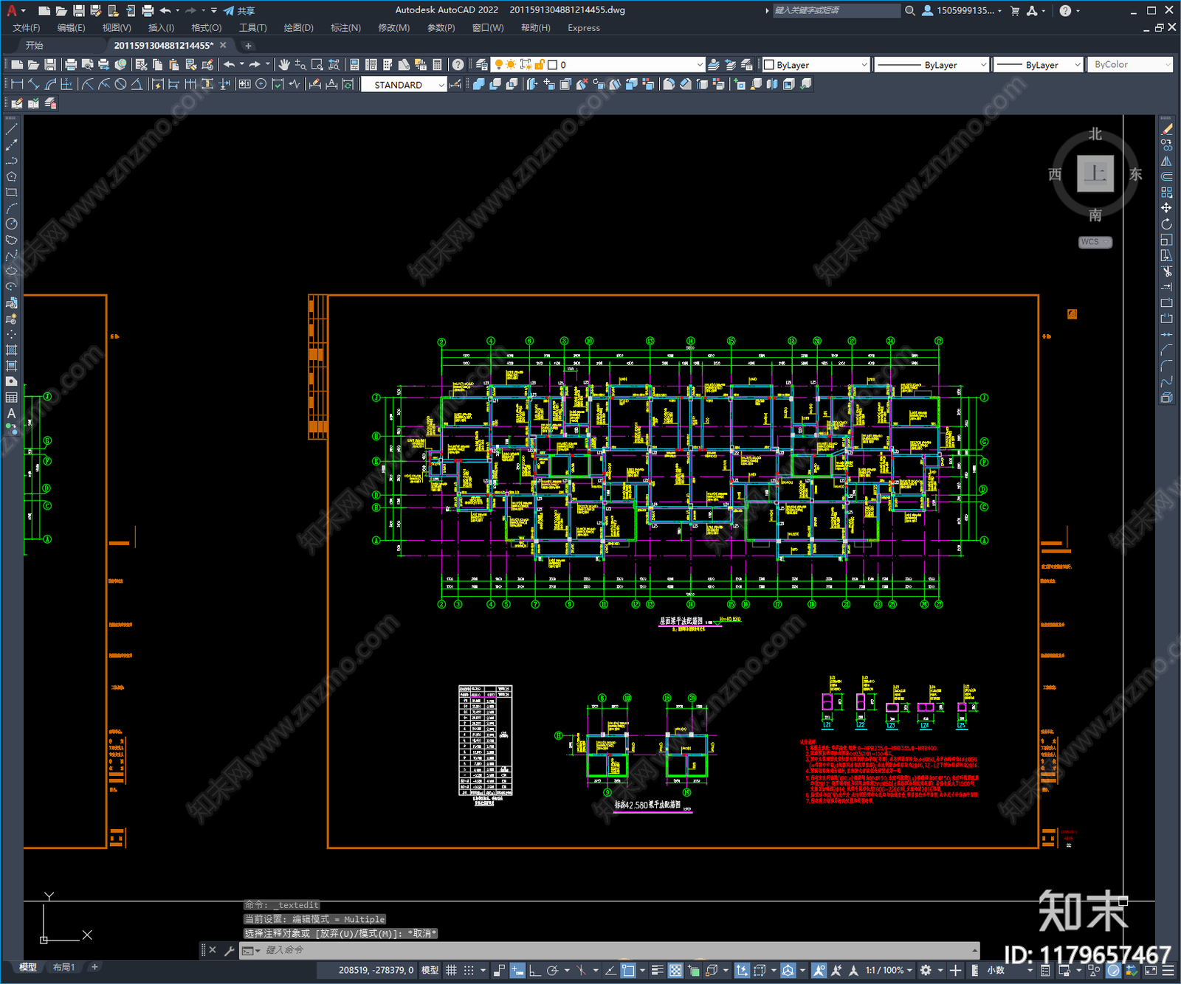
Task: Toggle transparency display in status bar
Action: pyautogui.click(x=675, y=970)
